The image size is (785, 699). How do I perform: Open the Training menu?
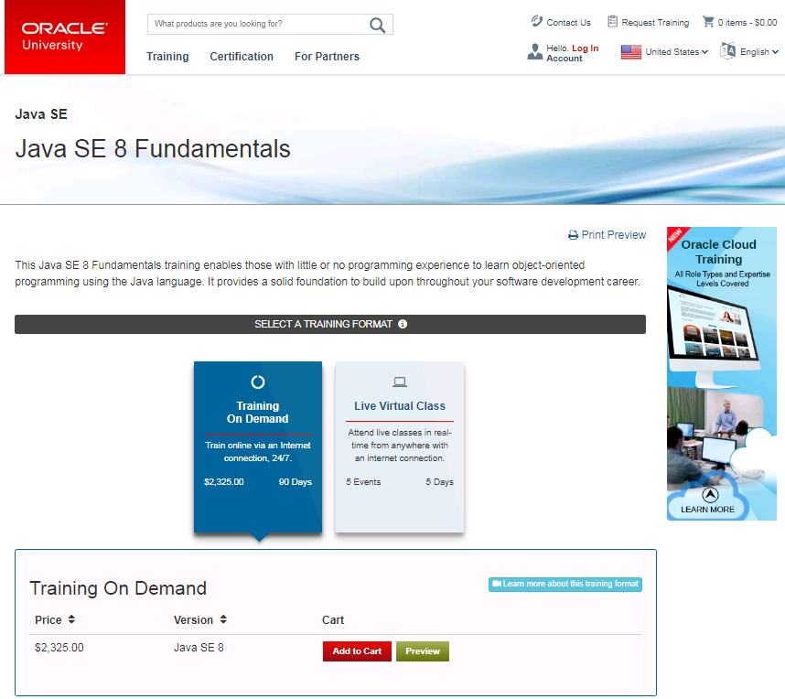point(167,57)
